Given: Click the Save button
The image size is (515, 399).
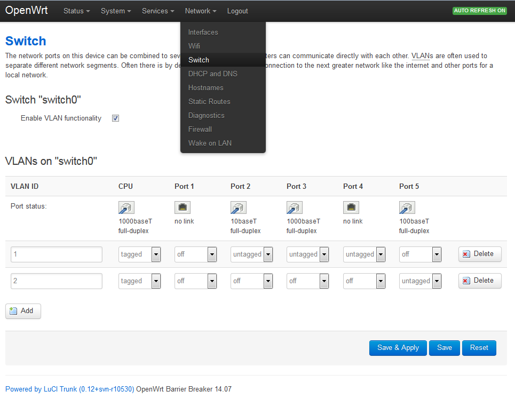Looking at the screenshot, I should (x=445, y=348).
